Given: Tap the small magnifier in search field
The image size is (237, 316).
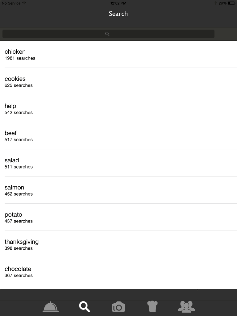Looking at the screenshot, I should click(x=107, y=34).
